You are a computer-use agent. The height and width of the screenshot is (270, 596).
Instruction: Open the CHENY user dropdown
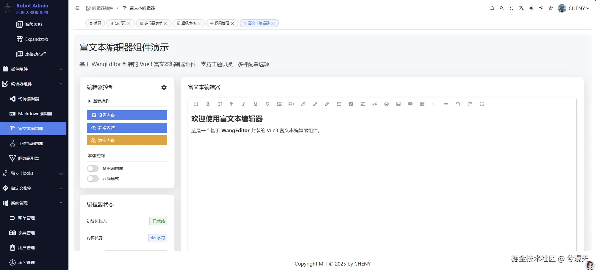click(x=574, y=8)
